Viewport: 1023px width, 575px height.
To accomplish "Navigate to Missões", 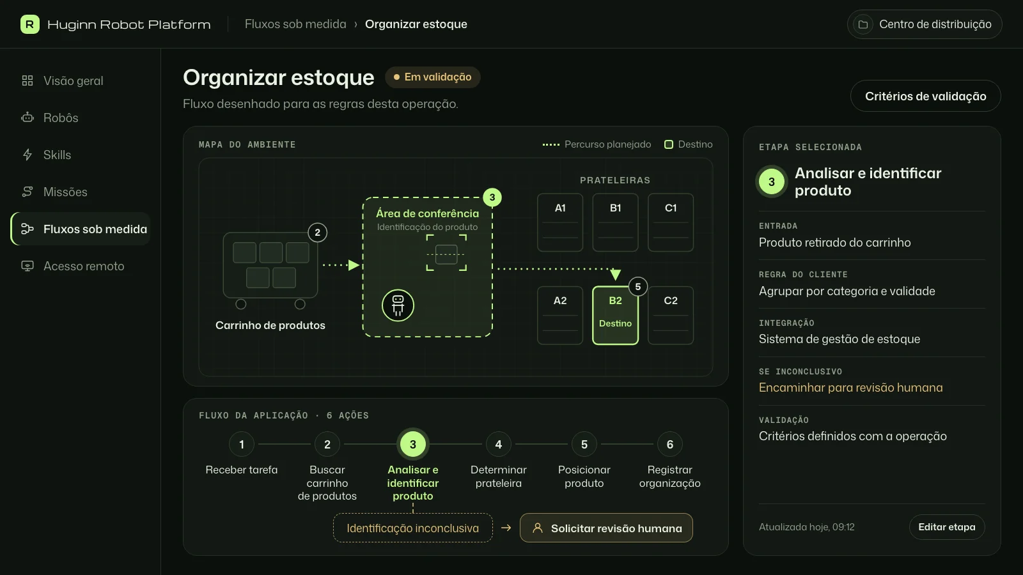I will 81,192.
